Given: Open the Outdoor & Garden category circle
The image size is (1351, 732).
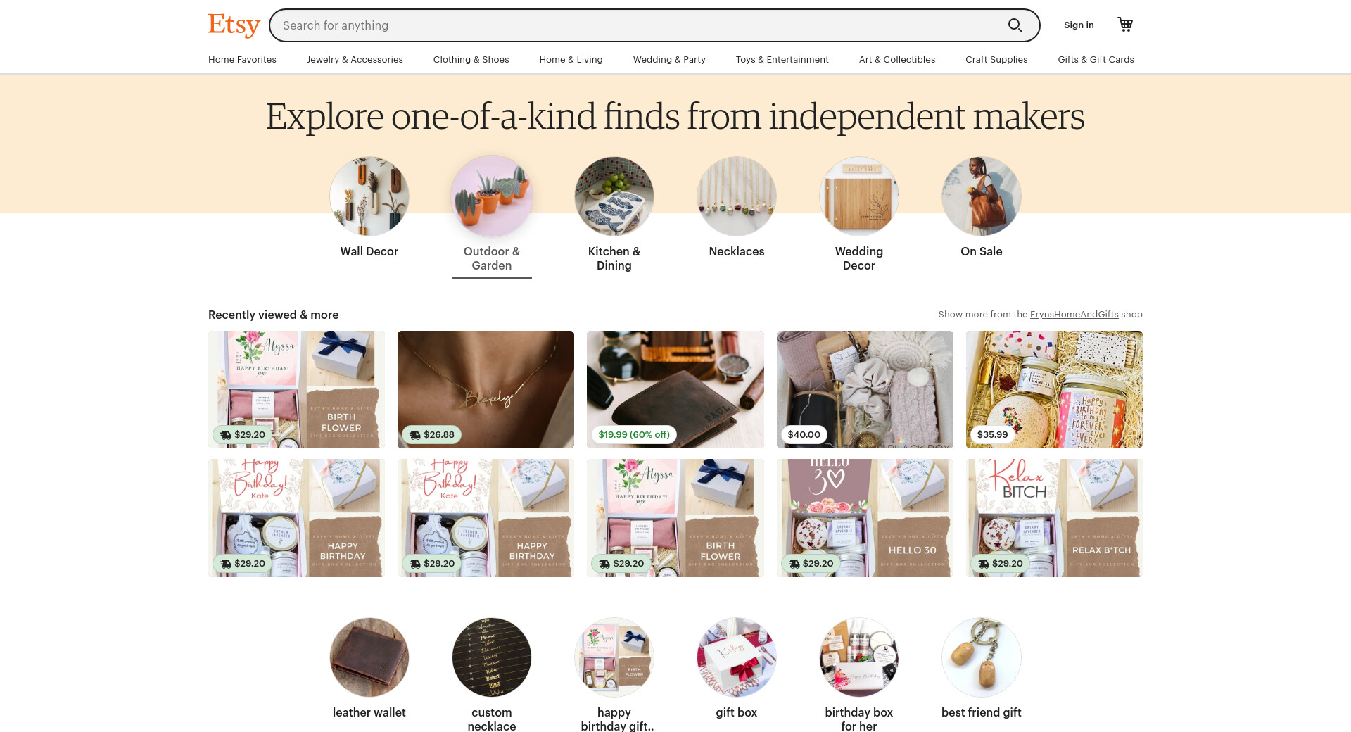Looking at the screenshot, I should 492,196.
